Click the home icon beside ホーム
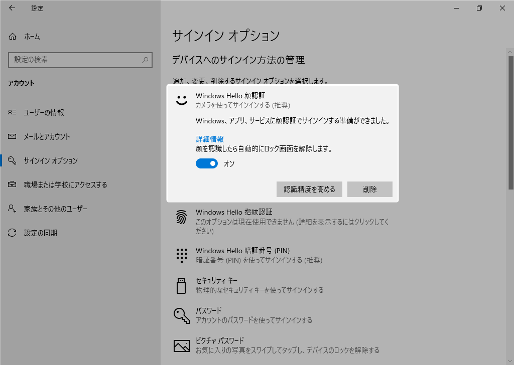The height and width of the screenshot is (365, 514). [13, 37]
